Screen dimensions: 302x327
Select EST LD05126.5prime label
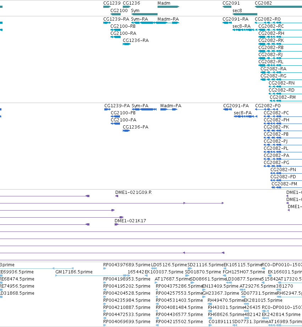coord(169,265)
